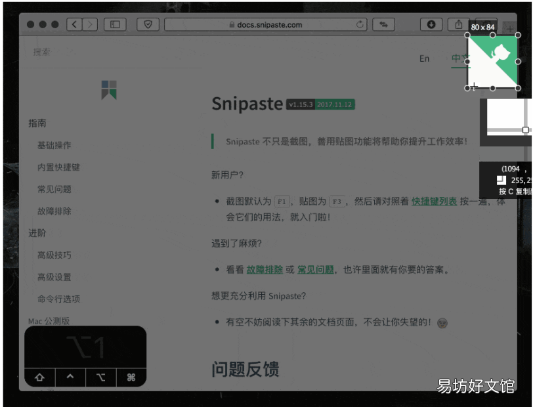
Task: Open the 故障排除 sidebar page
Action: [54, 211]
